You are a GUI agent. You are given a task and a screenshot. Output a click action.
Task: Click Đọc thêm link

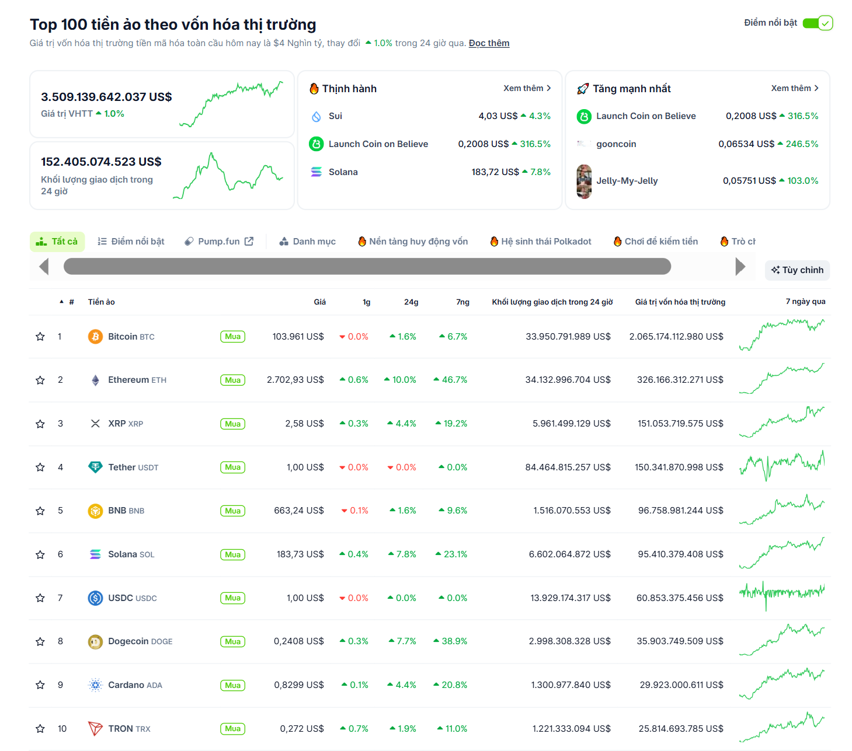click(x=489, y=43)
